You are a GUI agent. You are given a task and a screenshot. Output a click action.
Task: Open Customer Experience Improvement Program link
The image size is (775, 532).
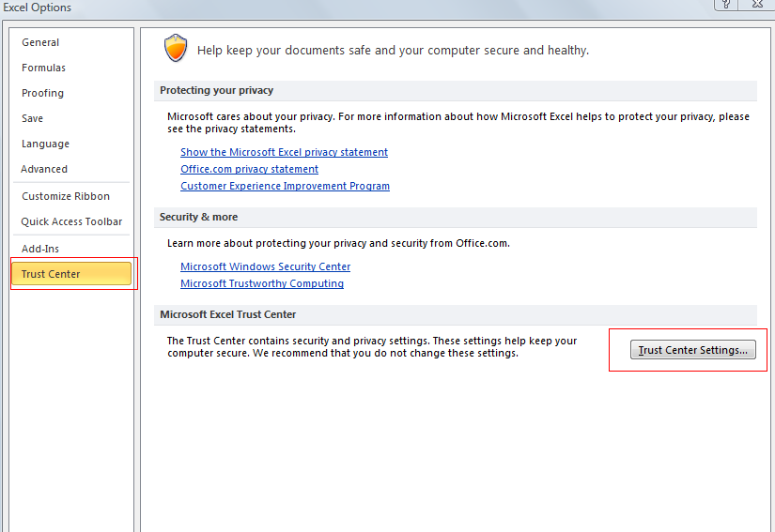285,186
